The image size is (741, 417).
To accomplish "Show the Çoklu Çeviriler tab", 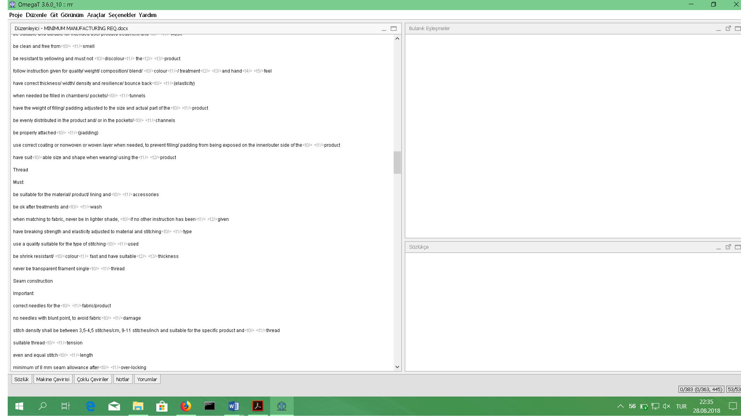I will (x=93, y=380).
